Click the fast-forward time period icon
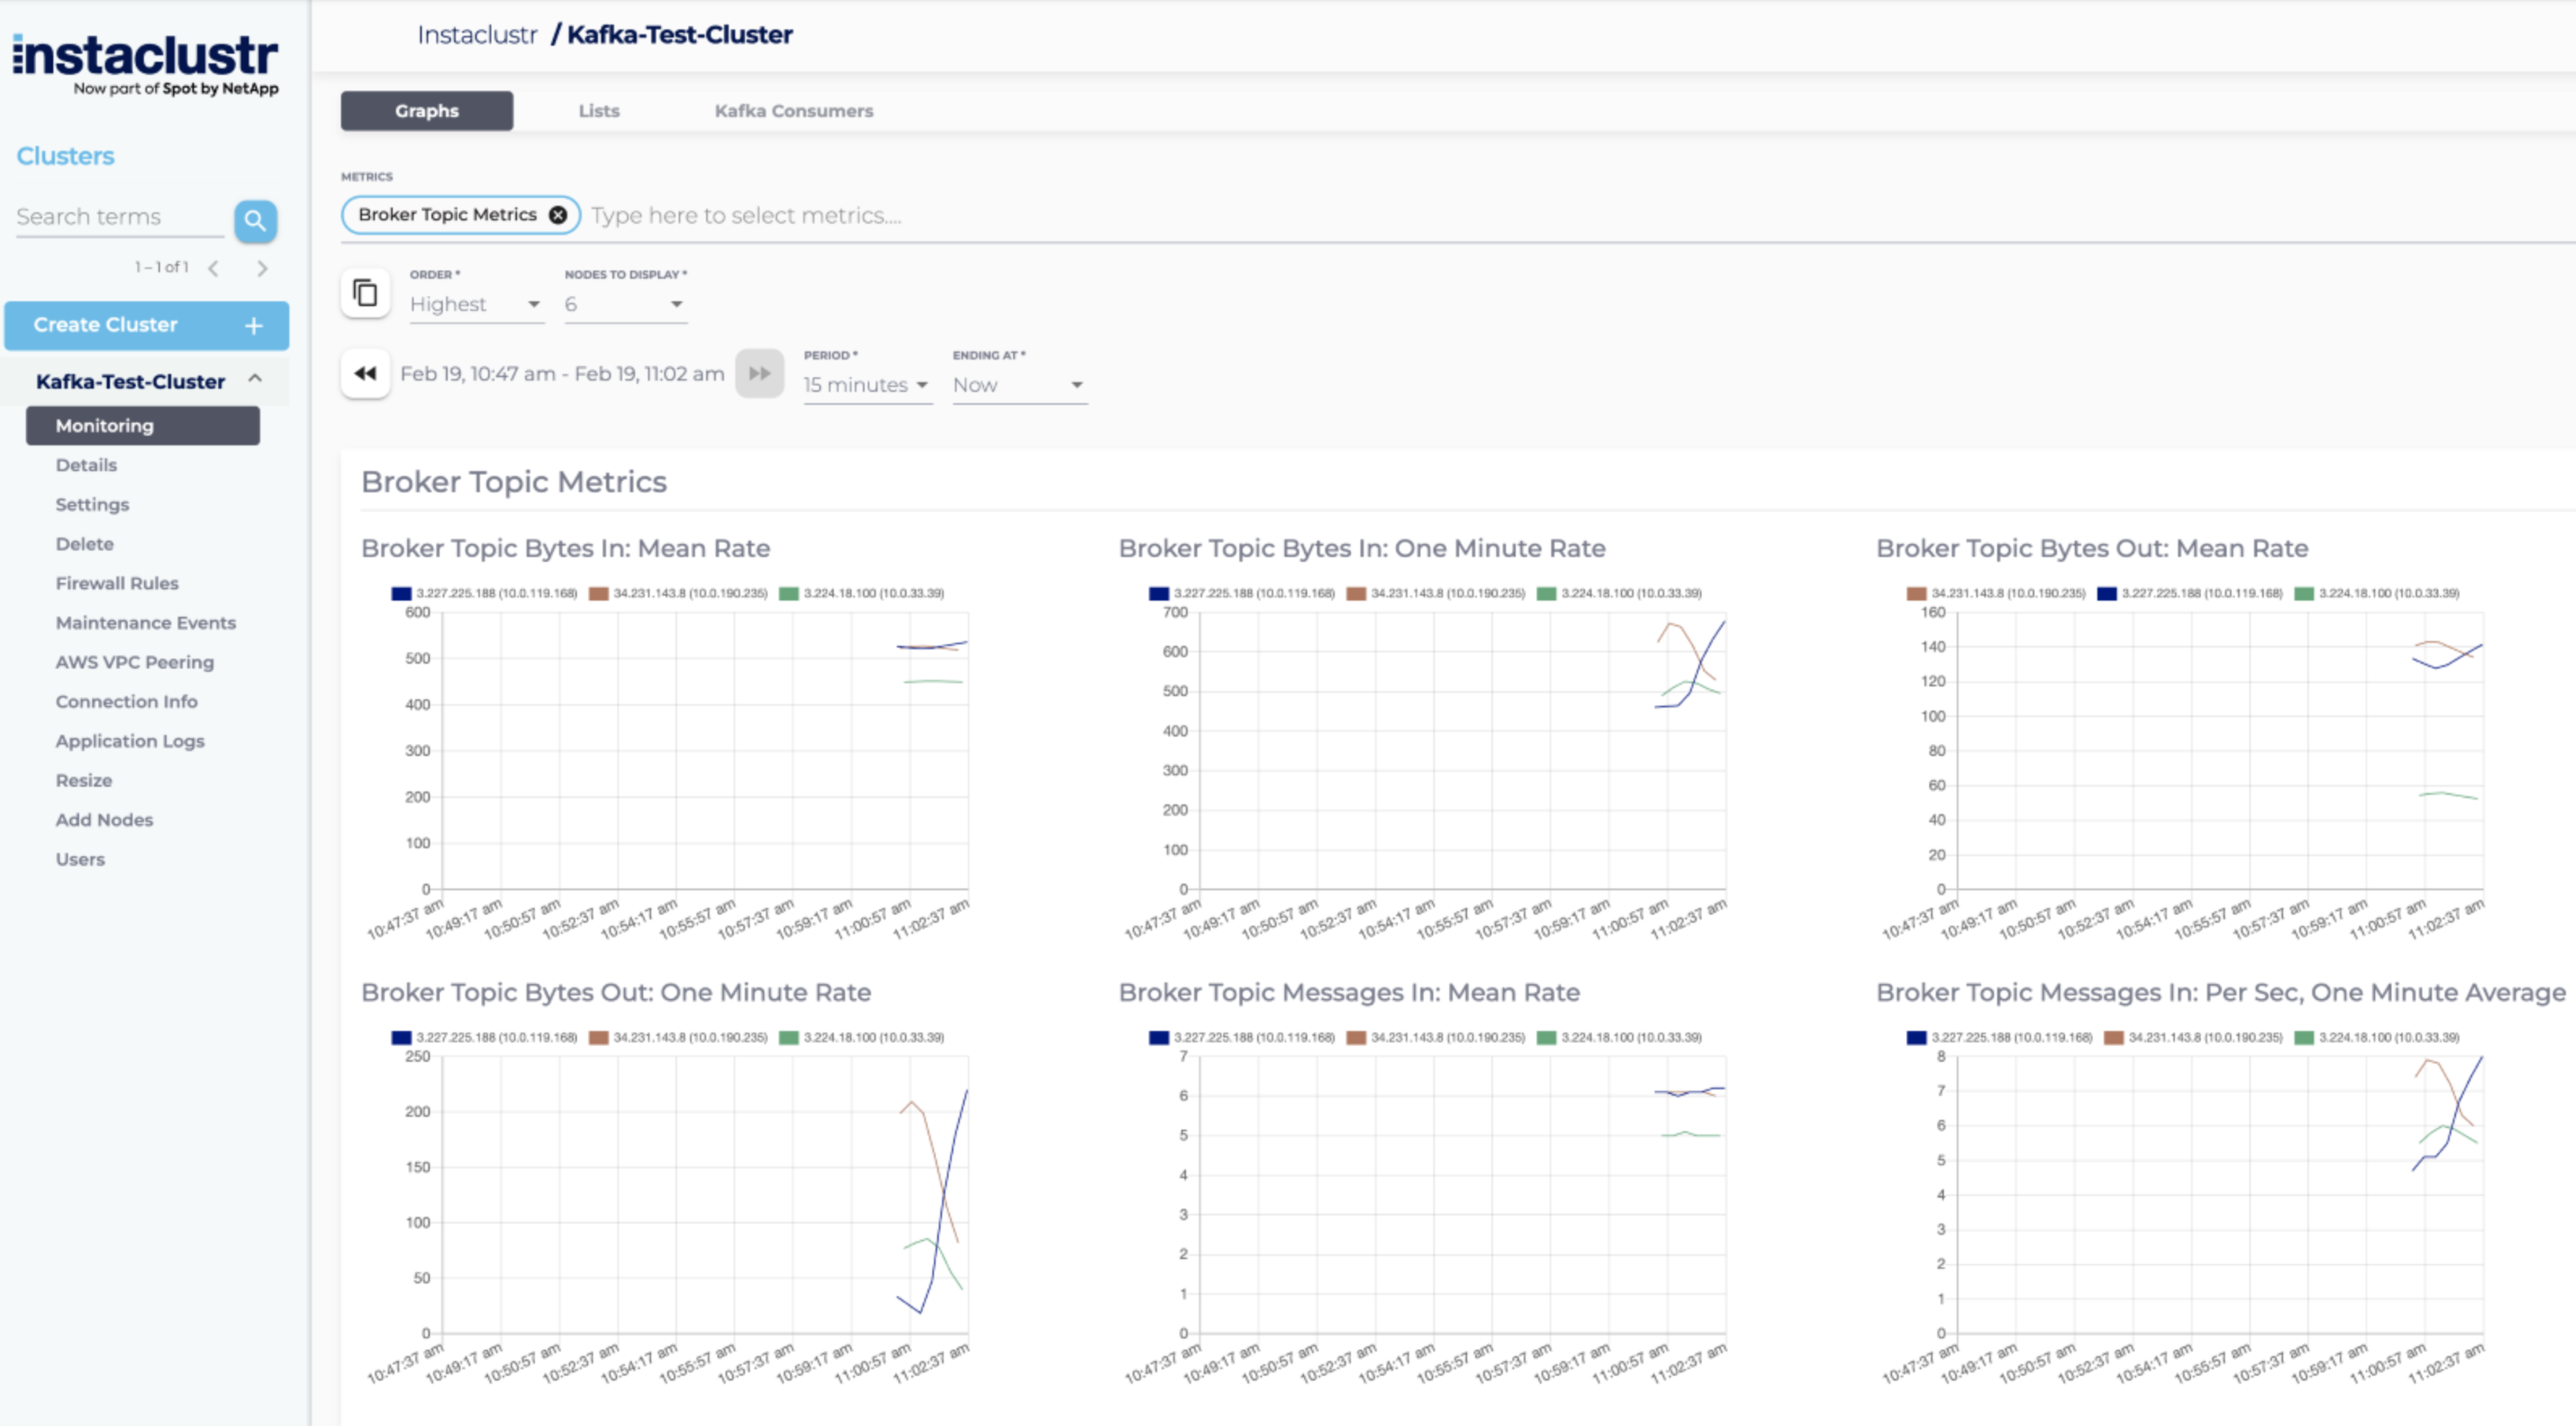 coord(759,374)
